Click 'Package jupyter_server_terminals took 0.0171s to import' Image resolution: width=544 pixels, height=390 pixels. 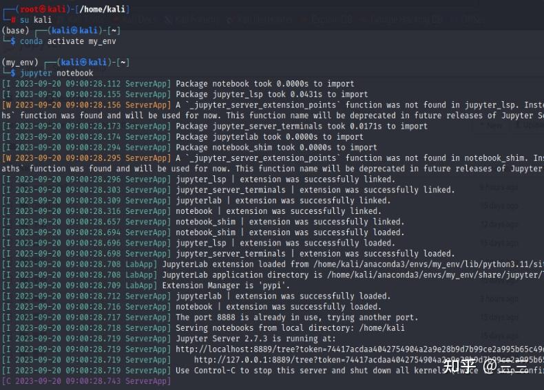tap(215, 126)
